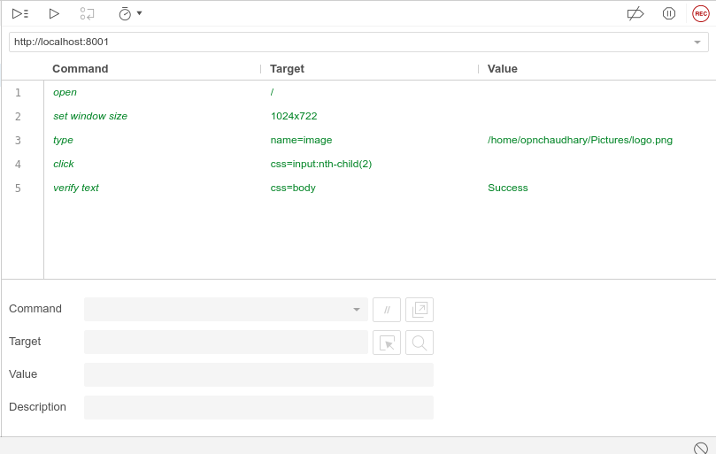Start recording with the REC button

click(701, 13)
